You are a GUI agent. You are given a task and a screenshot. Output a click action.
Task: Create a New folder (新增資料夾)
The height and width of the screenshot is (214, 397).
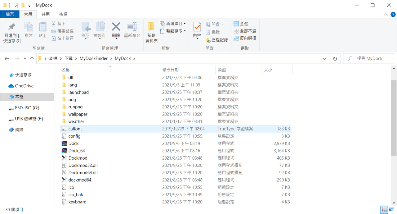pos(151,32)
